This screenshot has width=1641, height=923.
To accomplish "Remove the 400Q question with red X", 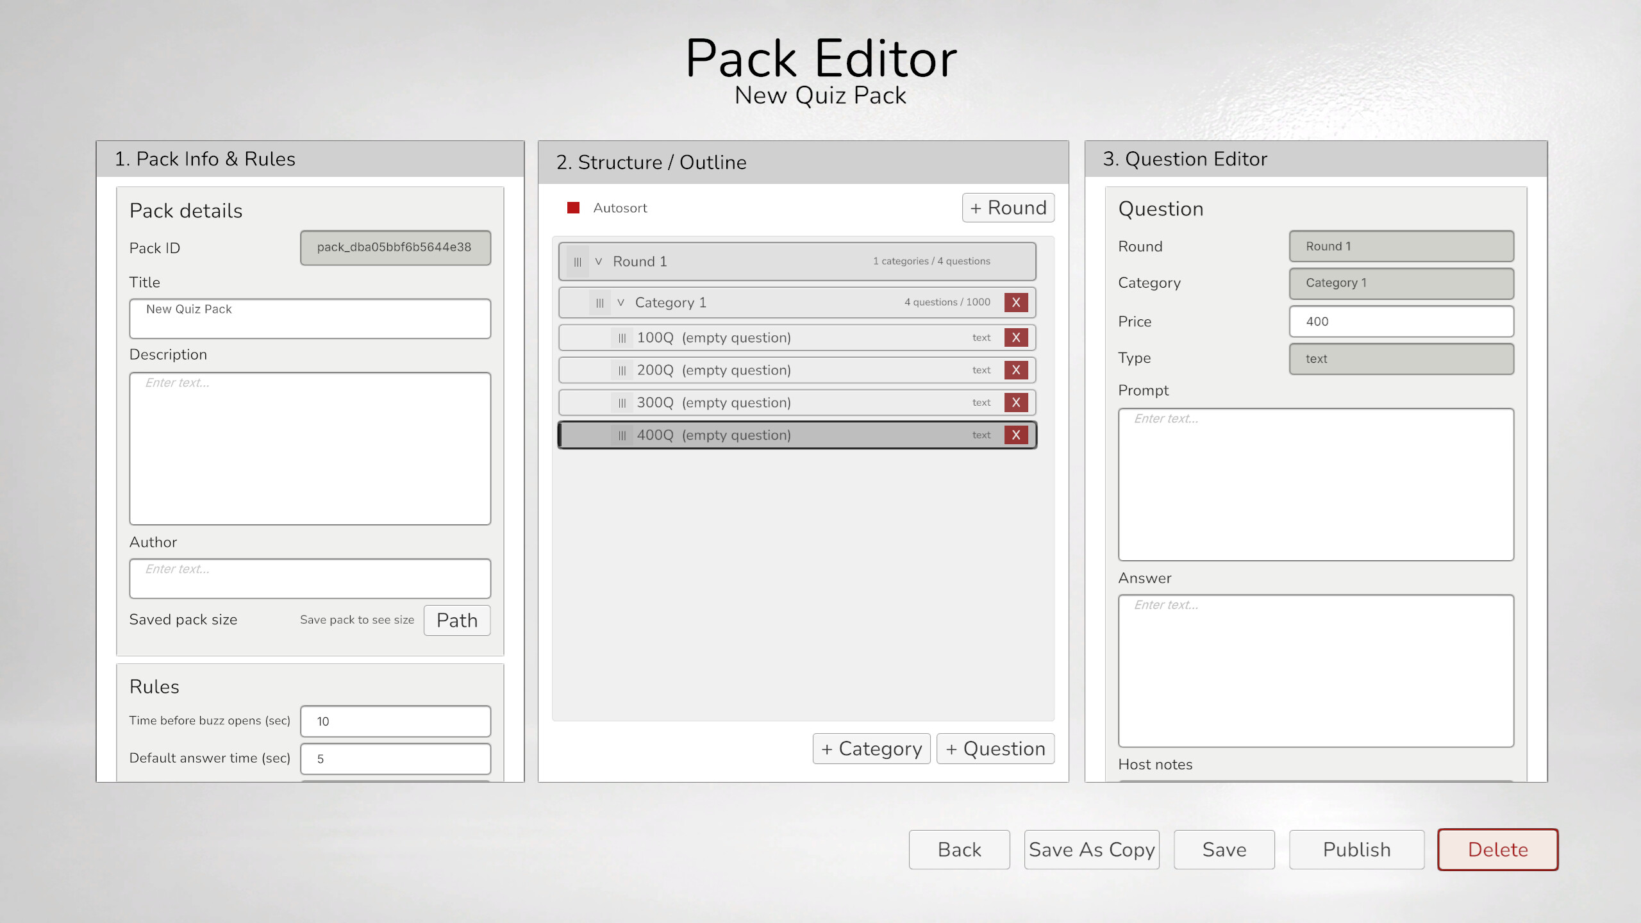I will (1016, 436).
